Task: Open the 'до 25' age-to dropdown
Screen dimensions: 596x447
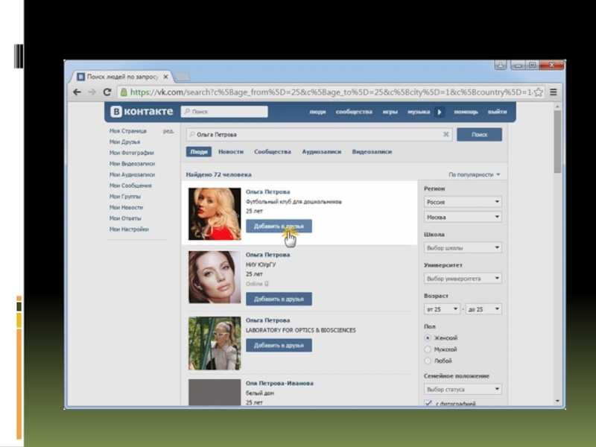Action: tap(484, 309)
